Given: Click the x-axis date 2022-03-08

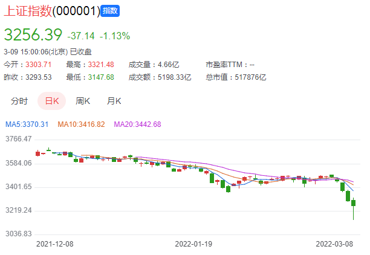Looking at the screenshot, I should click(334, 244).
